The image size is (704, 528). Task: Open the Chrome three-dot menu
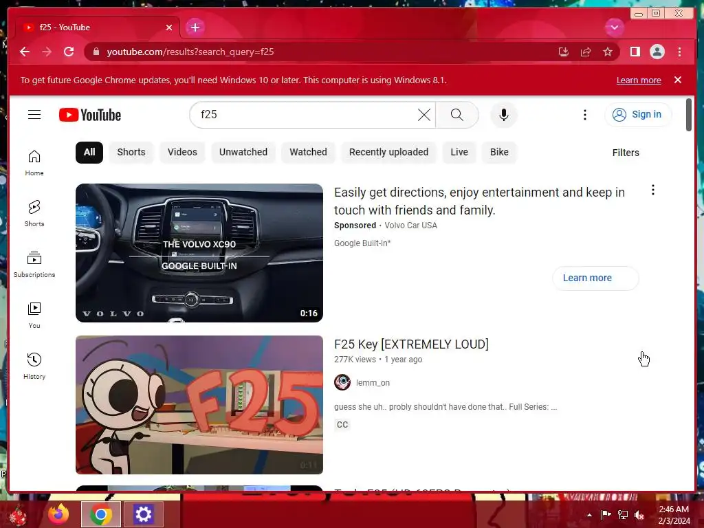pos(679,52)
